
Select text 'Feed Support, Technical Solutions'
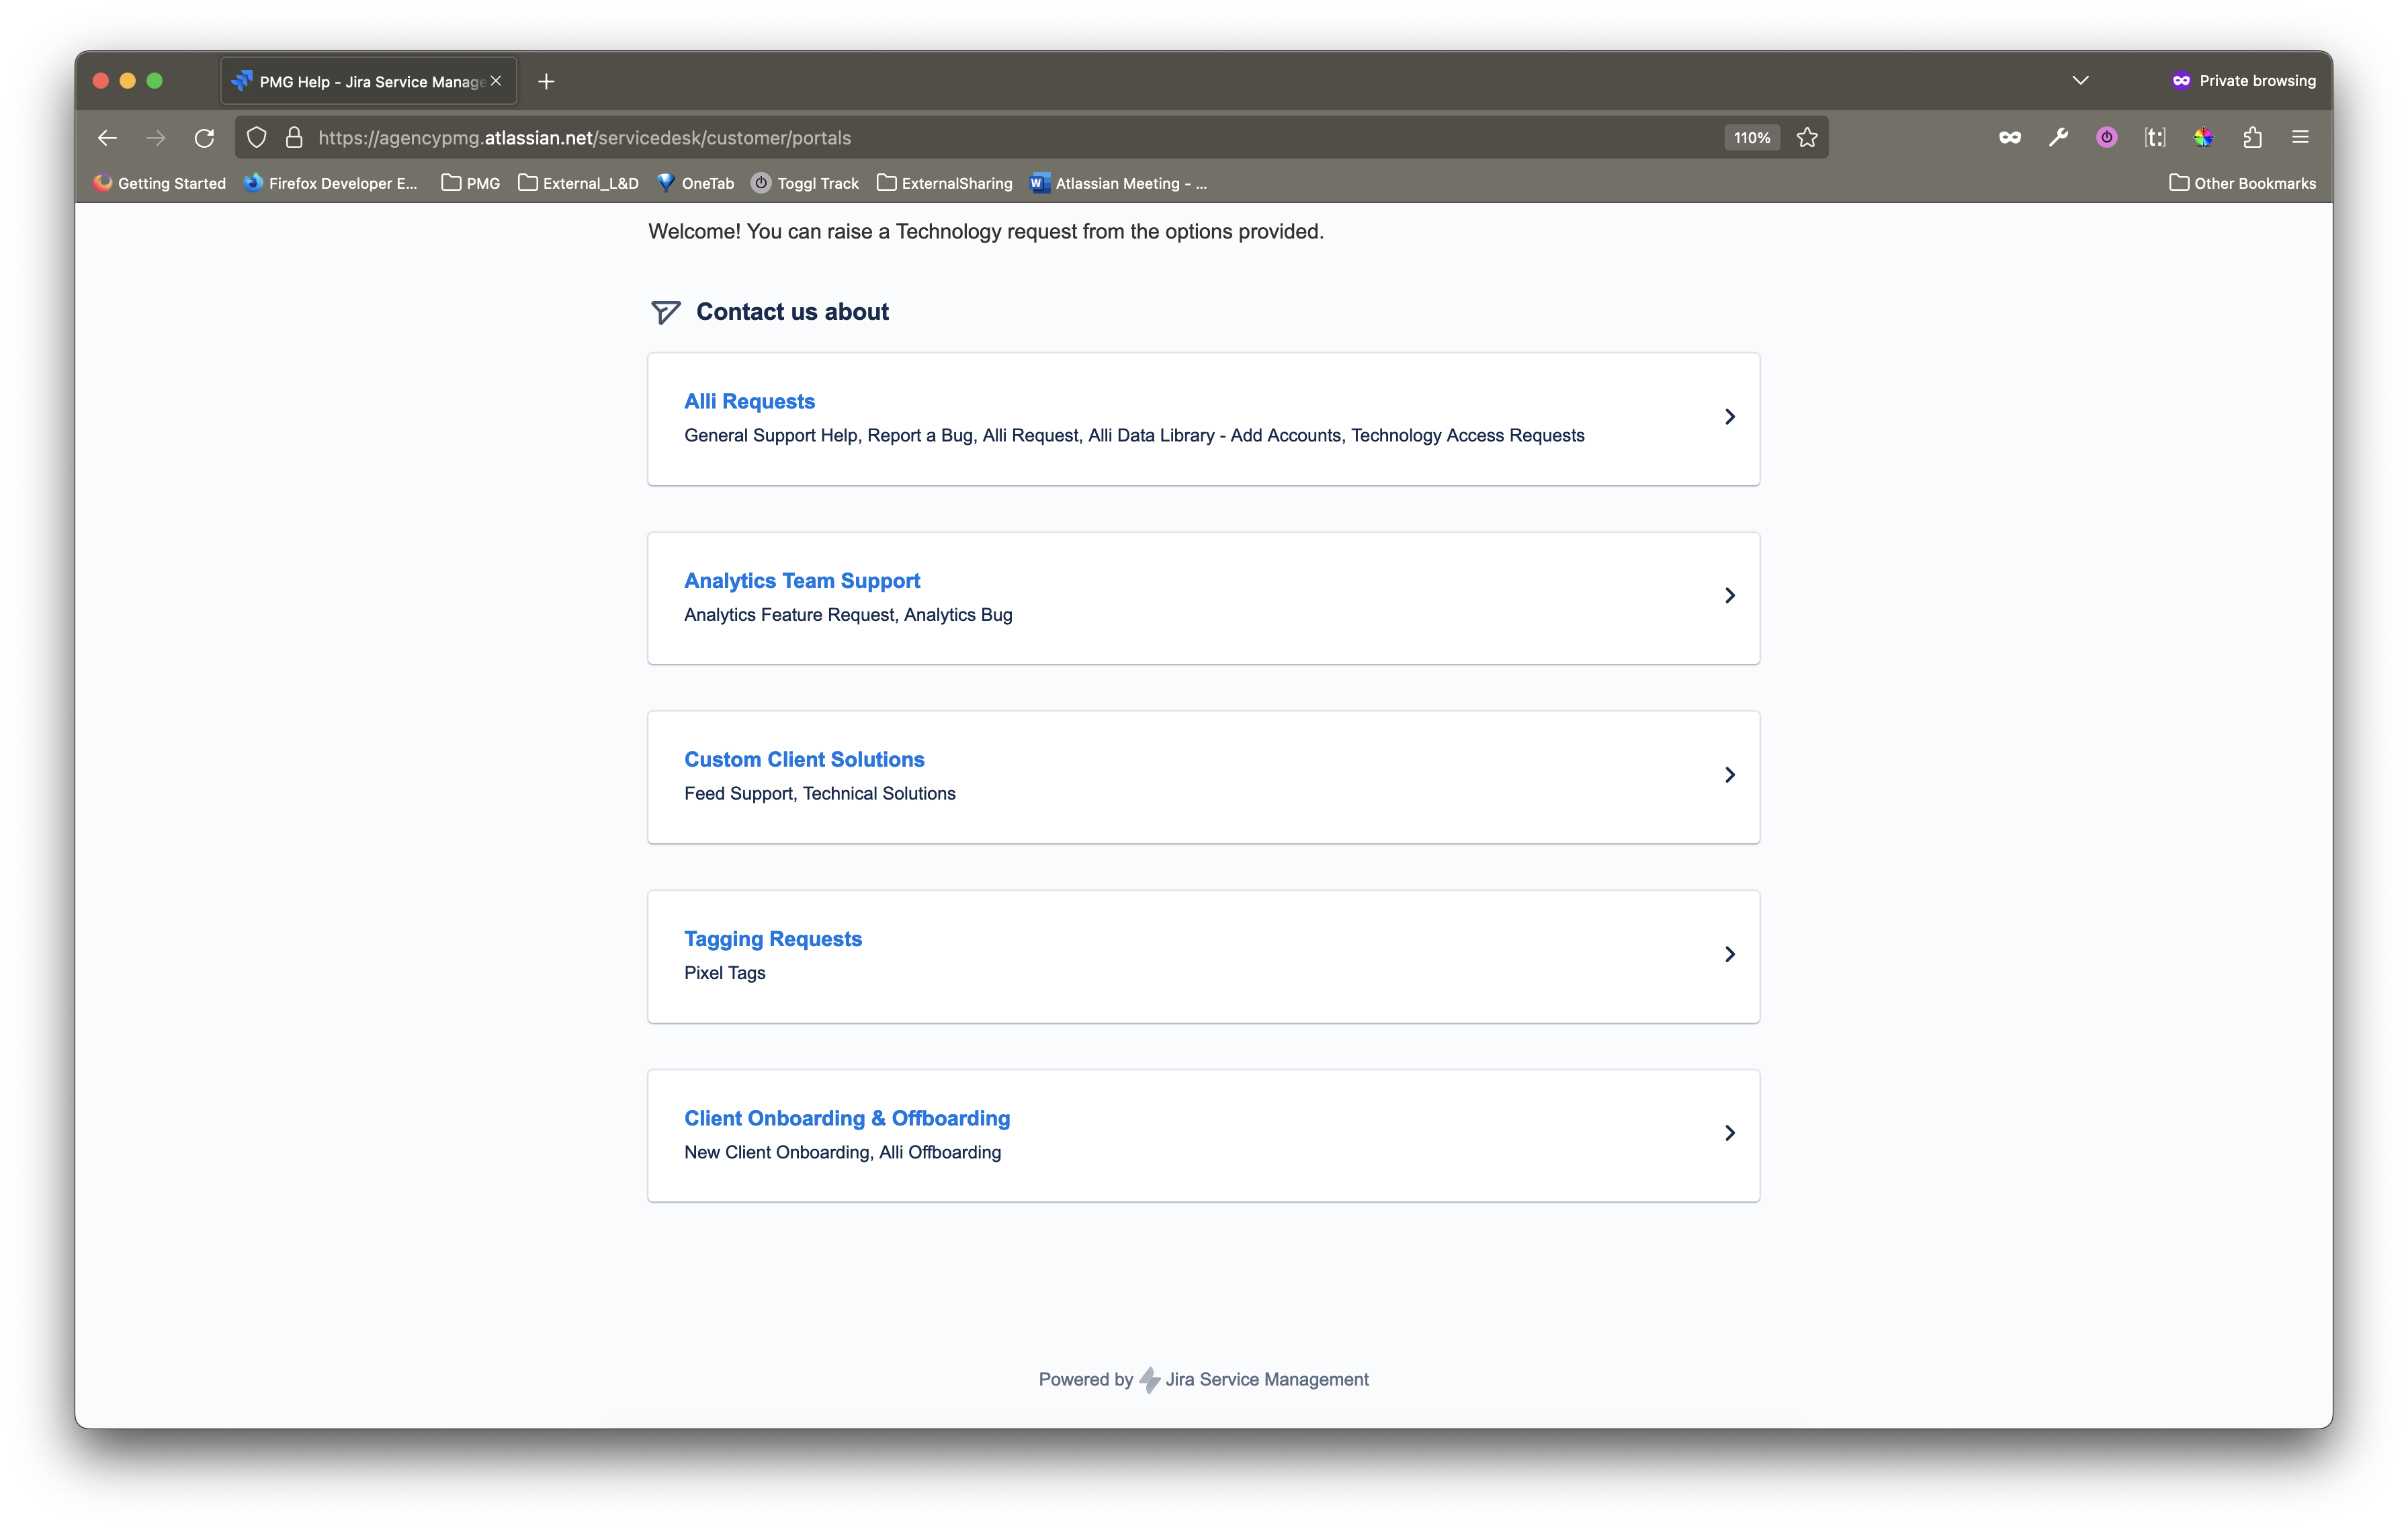pos(820,793)
